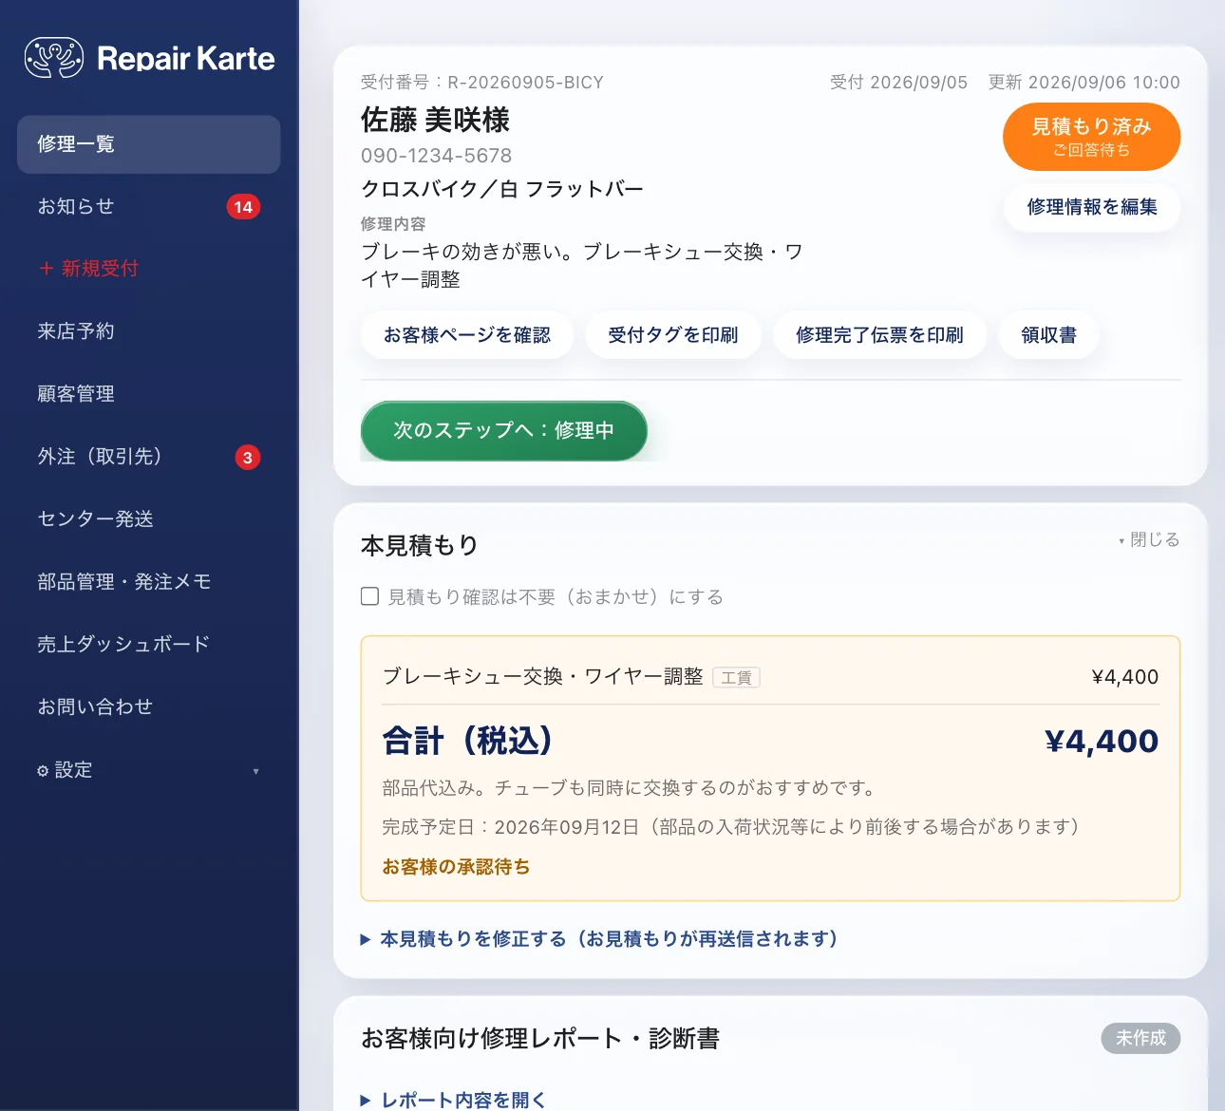This screenshot has height=1111, width=1225.
Task: Open お客様ページを確認
Action: (467, 335)
